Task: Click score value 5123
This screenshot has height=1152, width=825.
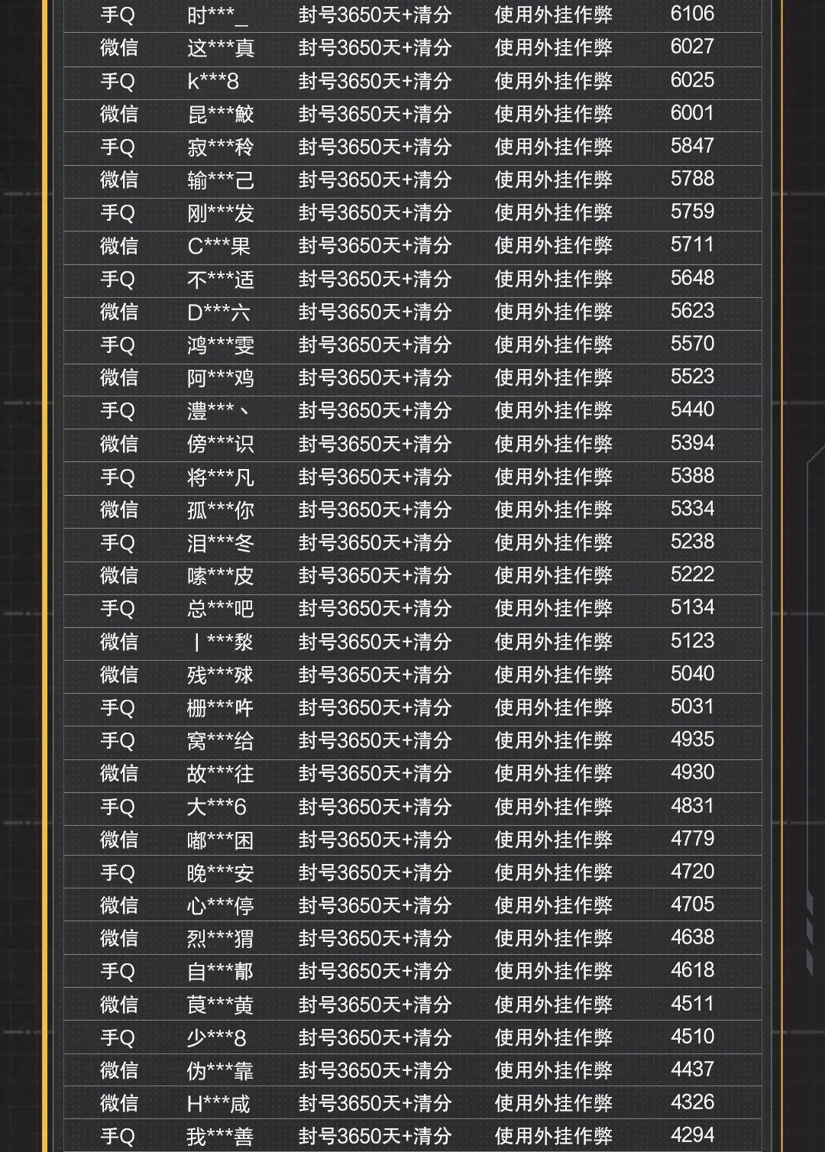Action: point(692,641)
